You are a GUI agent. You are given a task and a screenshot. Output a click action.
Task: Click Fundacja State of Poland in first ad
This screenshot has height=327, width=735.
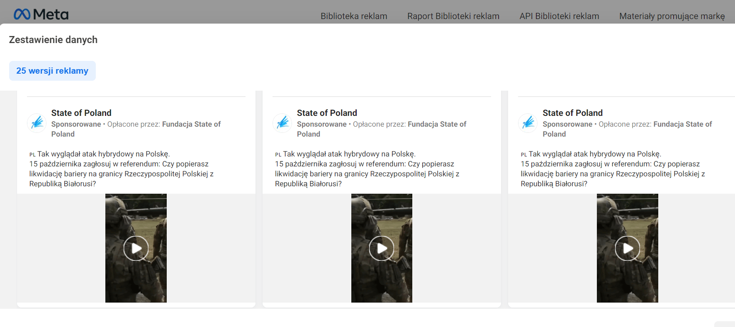136,129
